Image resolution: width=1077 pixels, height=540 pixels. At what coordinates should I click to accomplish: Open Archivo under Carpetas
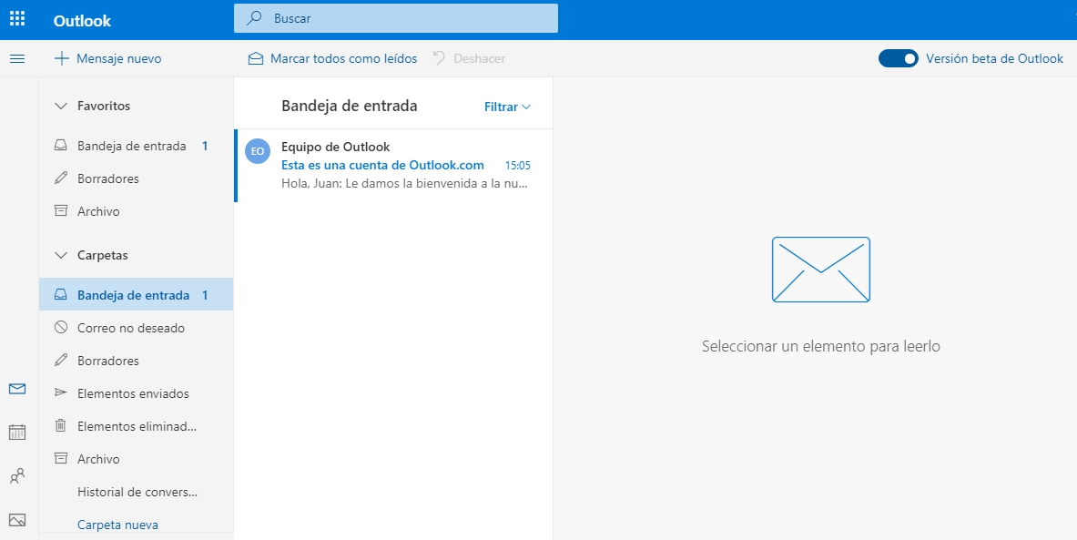tap(136, 458)
